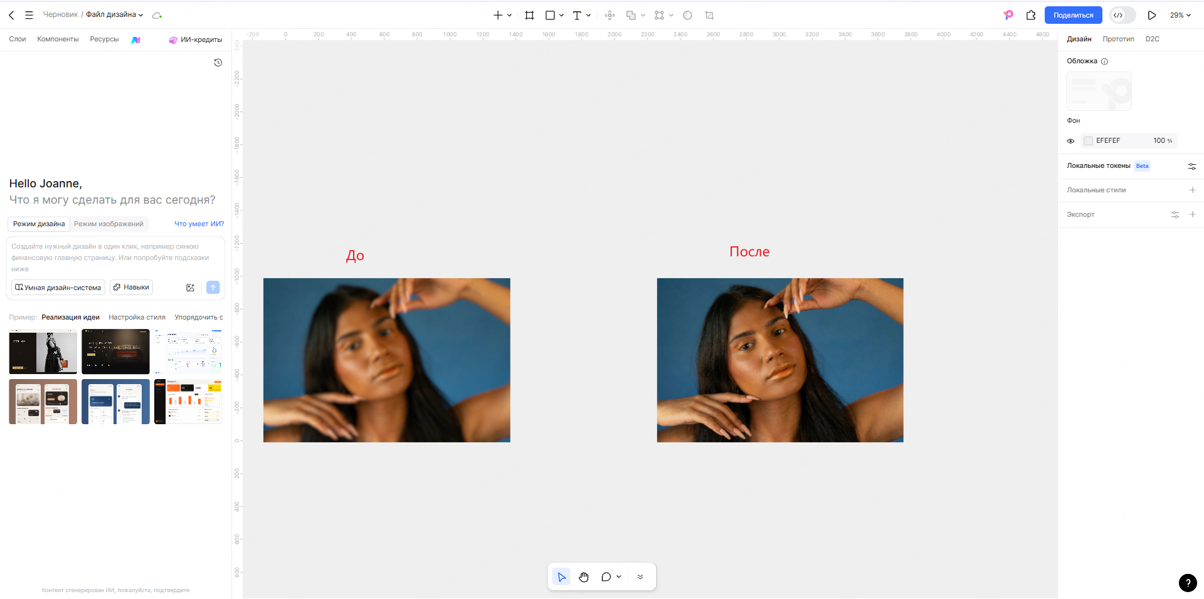This screenshot has width=1204, height=599.
Task: Add a local style with plus
Action: coord(1193,190)
